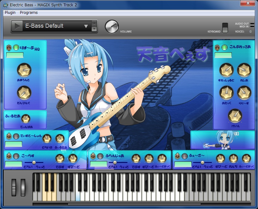The image size is (258, 209).
Task: Click the ふらんじゃあ でぷす knob
Action: pyautogui.click(x=136, y=158)
